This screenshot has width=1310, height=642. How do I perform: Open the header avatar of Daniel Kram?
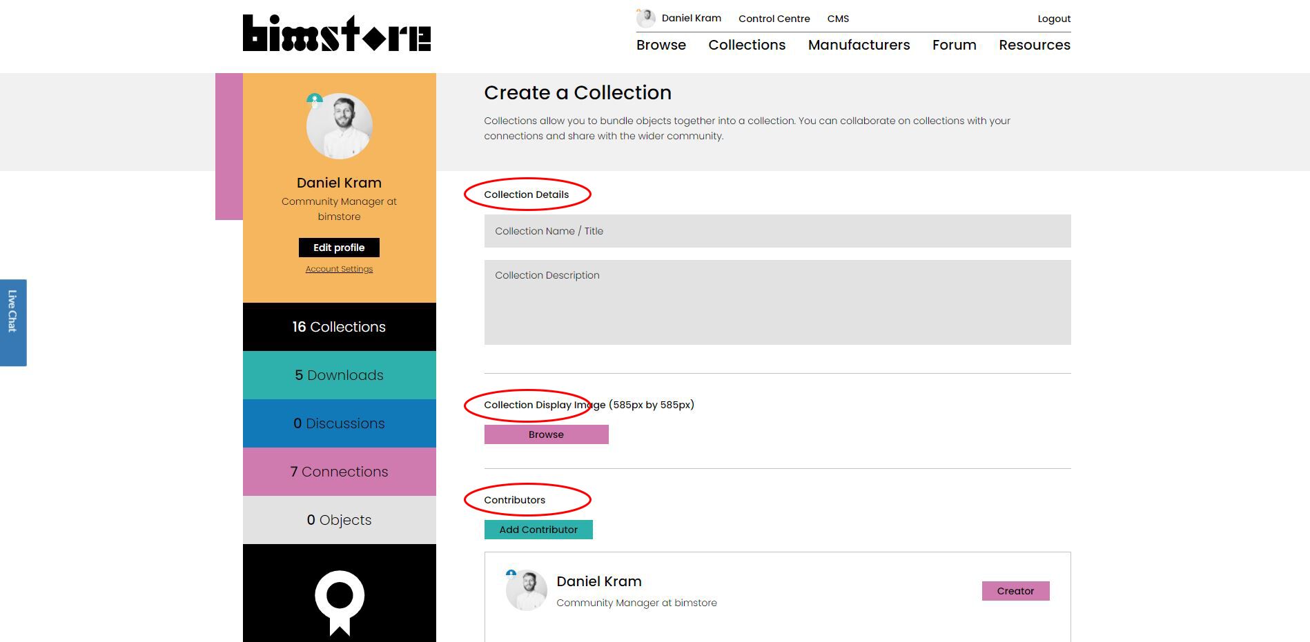(x=646, y=18)
